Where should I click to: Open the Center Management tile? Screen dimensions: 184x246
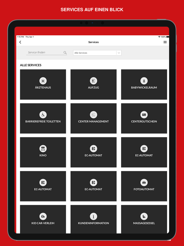point(94,118)
